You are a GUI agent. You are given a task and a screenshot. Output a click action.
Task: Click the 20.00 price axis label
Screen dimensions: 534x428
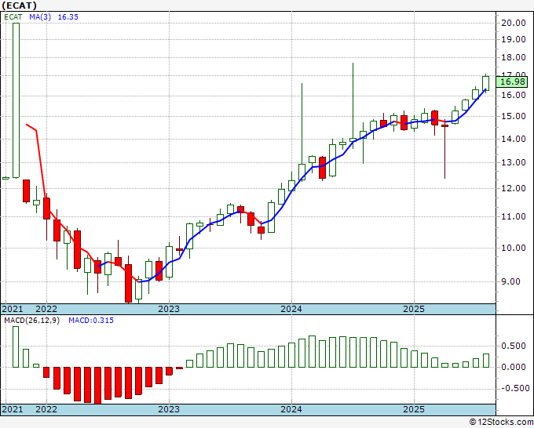[x=514, y=23]
